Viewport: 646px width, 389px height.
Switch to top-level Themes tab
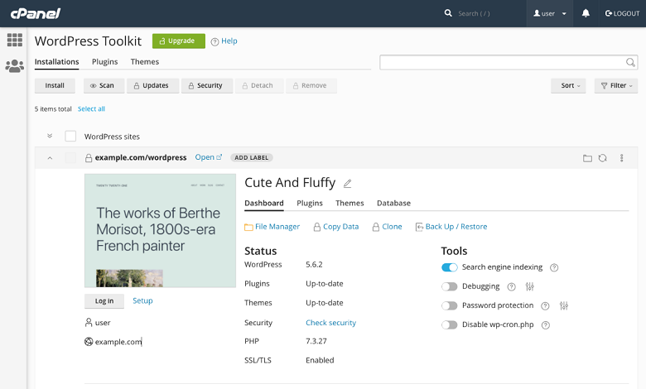click(x=145, y=62)
